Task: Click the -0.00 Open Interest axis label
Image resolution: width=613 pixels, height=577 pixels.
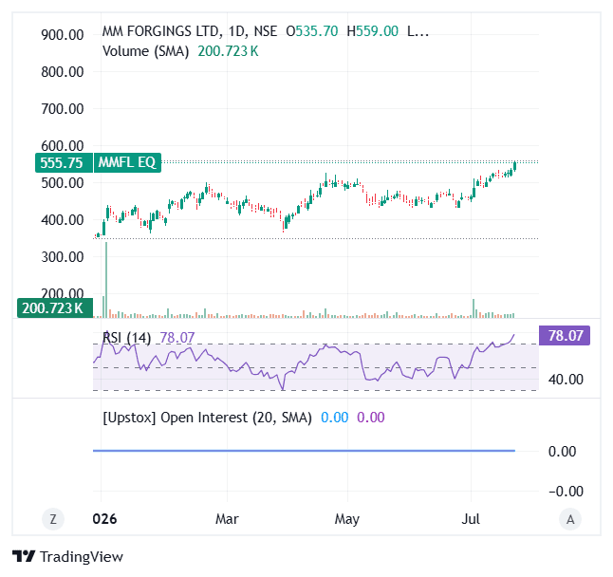Action: [566, 492]
